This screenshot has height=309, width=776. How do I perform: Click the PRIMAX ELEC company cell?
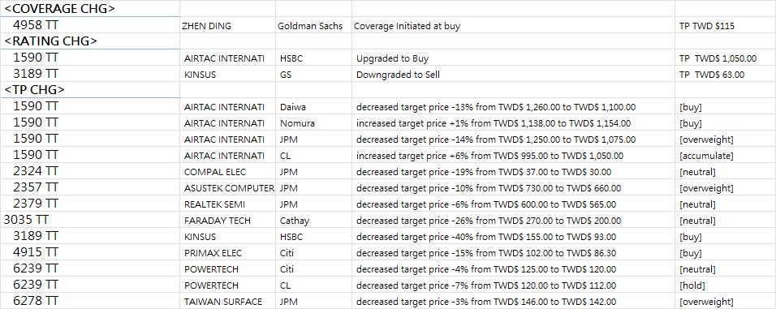(x=227, y=253)
